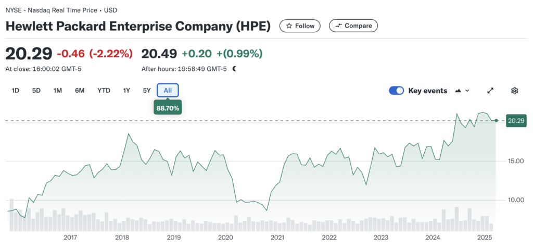
Task: Click the full screen expand icon
Action: click(x=490, y=91)
